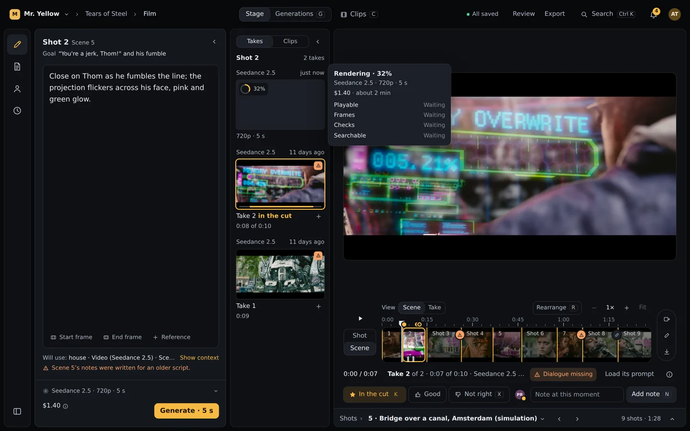Click the notifications bell icon
The width and height of the screenshot is (690, 431).
654,14
